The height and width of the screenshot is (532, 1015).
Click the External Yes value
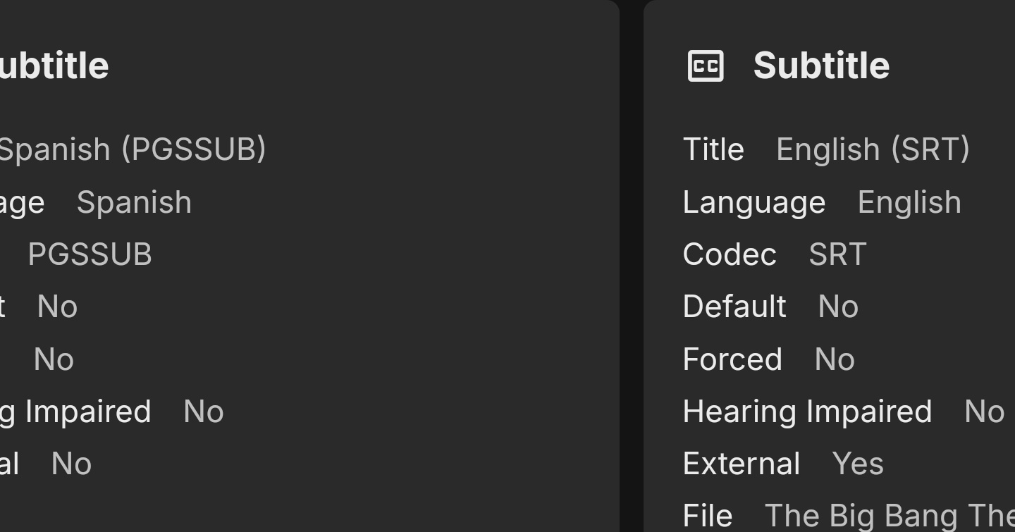tap(858, 464)
